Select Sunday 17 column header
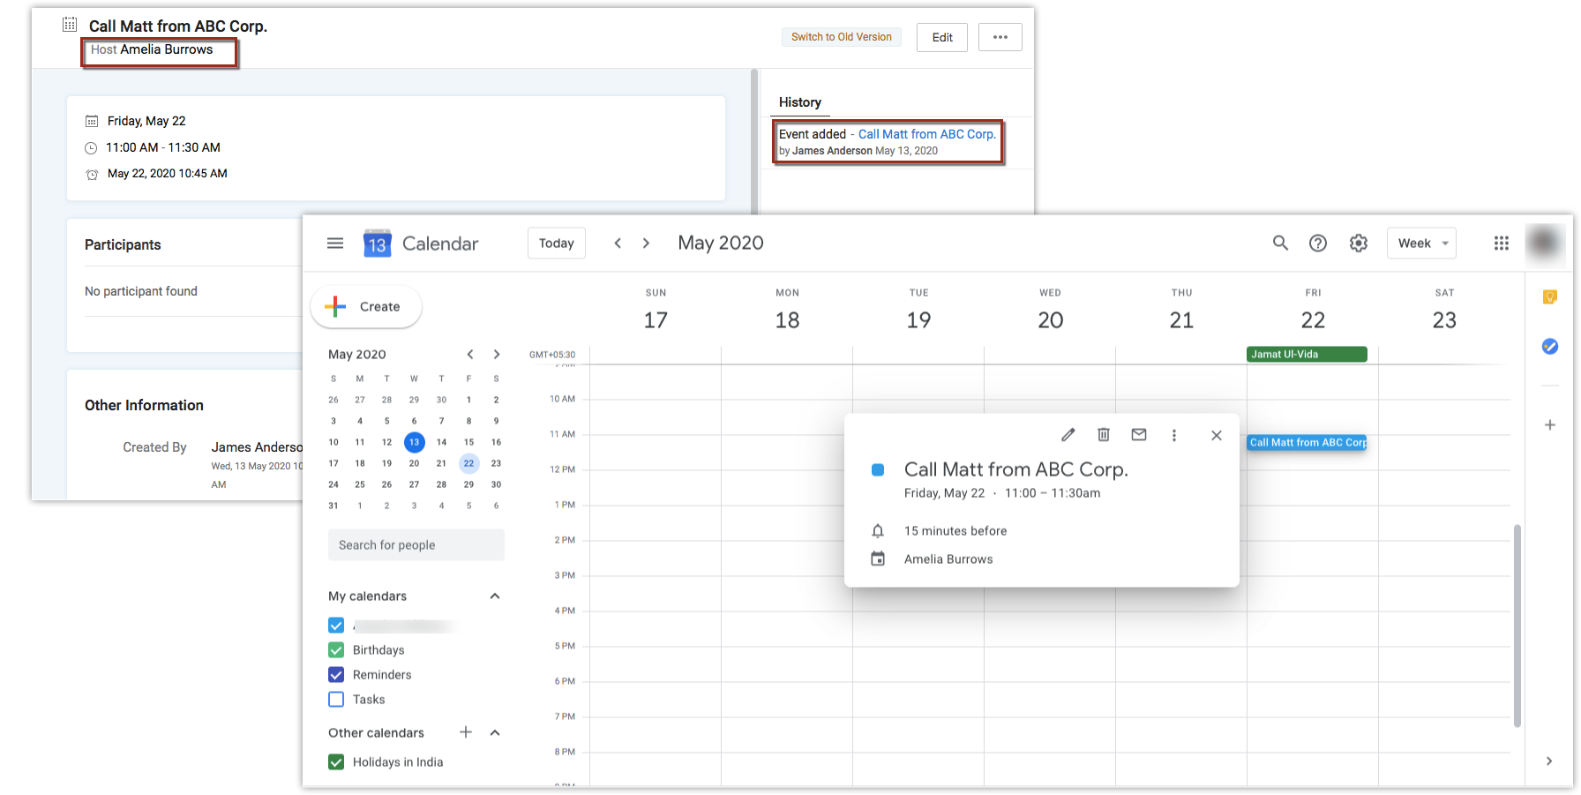Viewport: 1581px width, 795px height. [656, 310]
